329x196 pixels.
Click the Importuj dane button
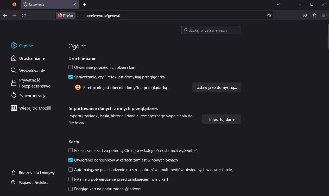point(222,119)
